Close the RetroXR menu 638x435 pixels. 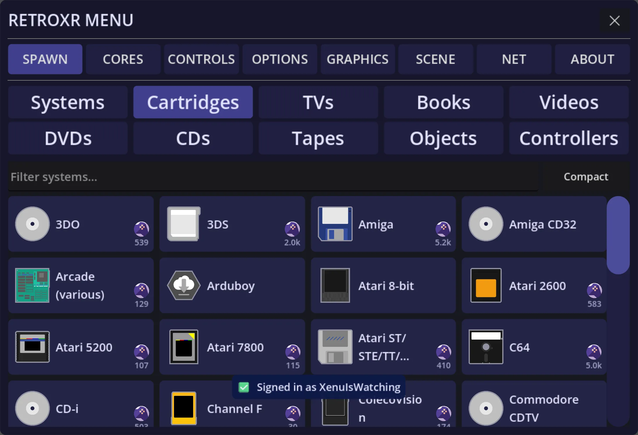(x=615, y=21)
